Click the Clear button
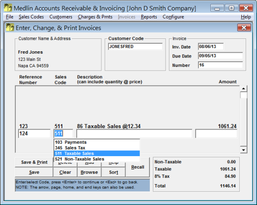Viewport: 257px width, 205px height. pos(65,172)
